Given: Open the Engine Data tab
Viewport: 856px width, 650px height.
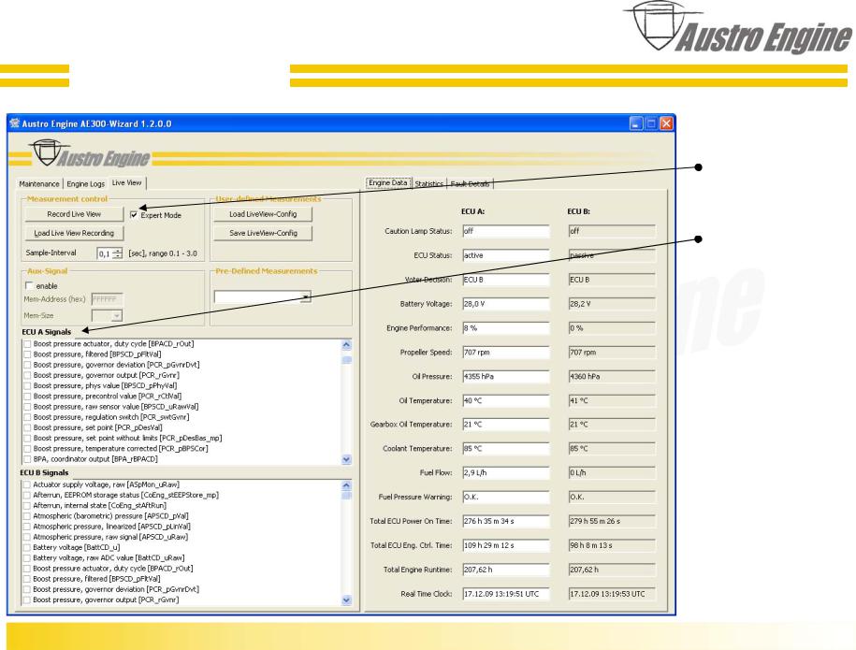Looking at the screenshot, I should coord(388,182).
